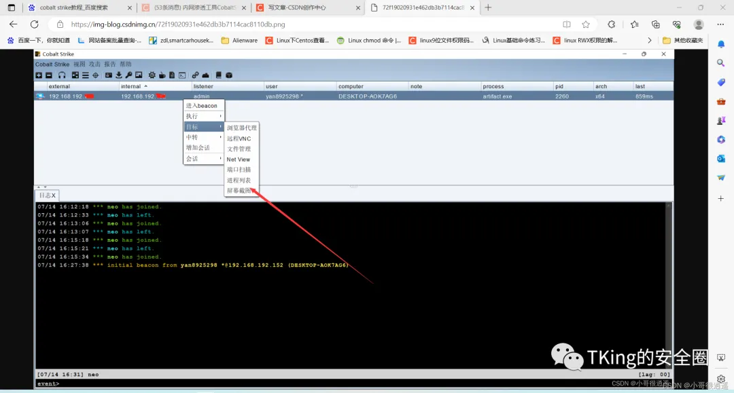Choose 浏览器代理 from the submenu
This screenshot has height=393, width=734.
(x=241, y=128)
